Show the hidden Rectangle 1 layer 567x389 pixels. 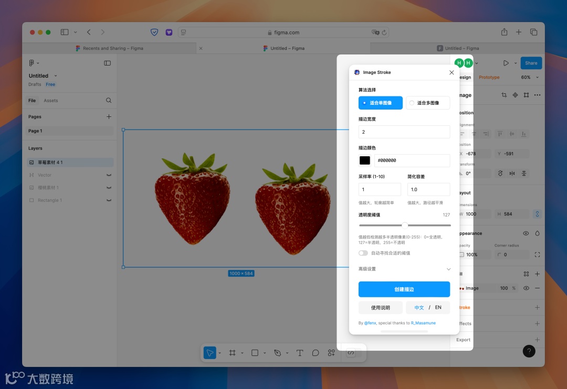click(x=109, y=200)
